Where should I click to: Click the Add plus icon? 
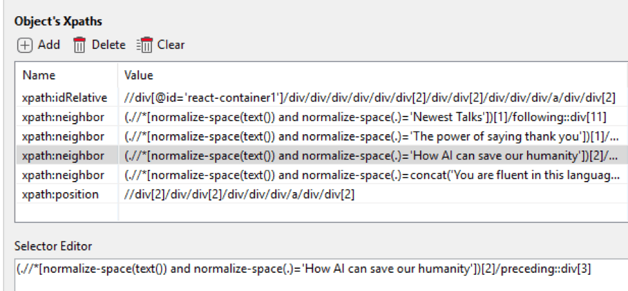24,45
